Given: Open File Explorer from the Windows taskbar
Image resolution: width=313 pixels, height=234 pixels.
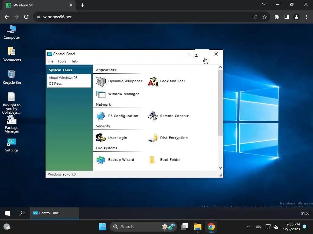Looking at the screenshot, I should tap(198, 227).
